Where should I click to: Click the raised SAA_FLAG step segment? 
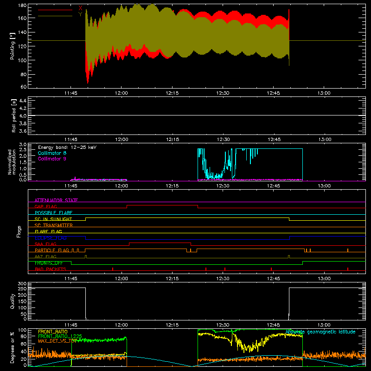[160, 243]
